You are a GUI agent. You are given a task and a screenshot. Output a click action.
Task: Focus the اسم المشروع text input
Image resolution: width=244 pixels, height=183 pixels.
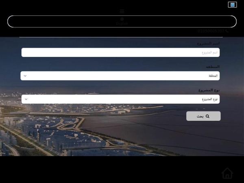[120, 52]
